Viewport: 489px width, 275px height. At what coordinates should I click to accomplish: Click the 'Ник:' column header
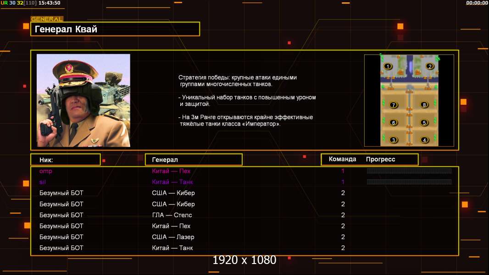click(x=65, y=159)
